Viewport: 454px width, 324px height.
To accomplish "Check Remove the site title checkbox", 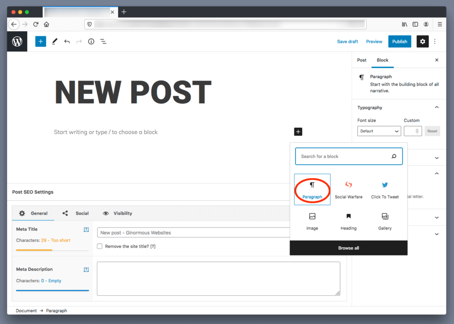I will point(99,246).
